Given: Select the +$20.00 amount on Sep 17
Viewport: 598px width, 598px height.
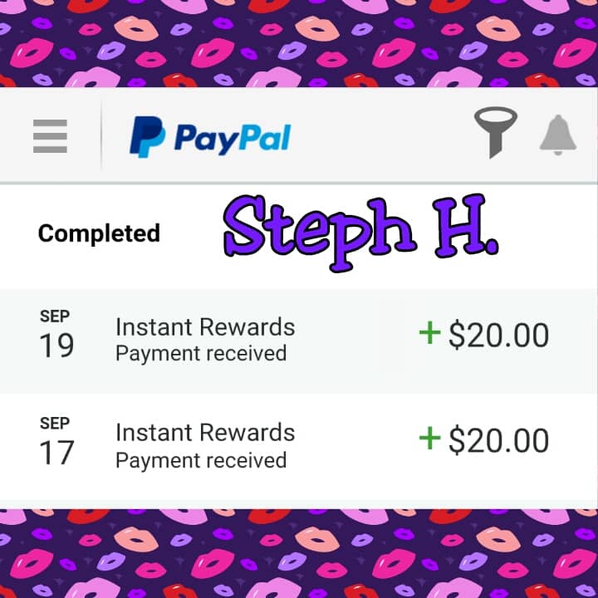Looking at the screenshot, I should point(484,440).
